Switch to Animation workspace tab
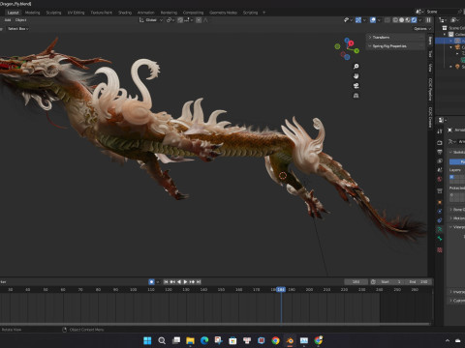This screenshot has width=465, height=348. tap(146, 13)
